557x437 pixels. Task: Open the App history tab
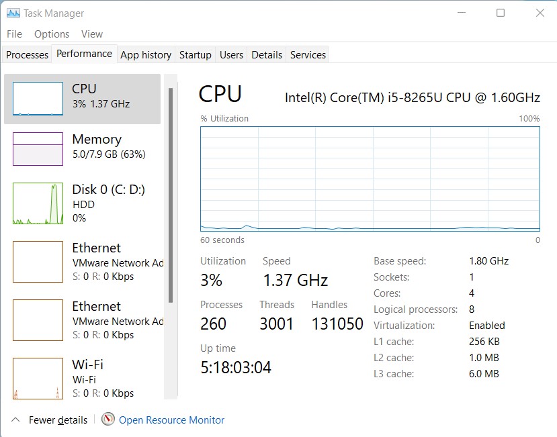pyautogui.click(x=145, y=54)
